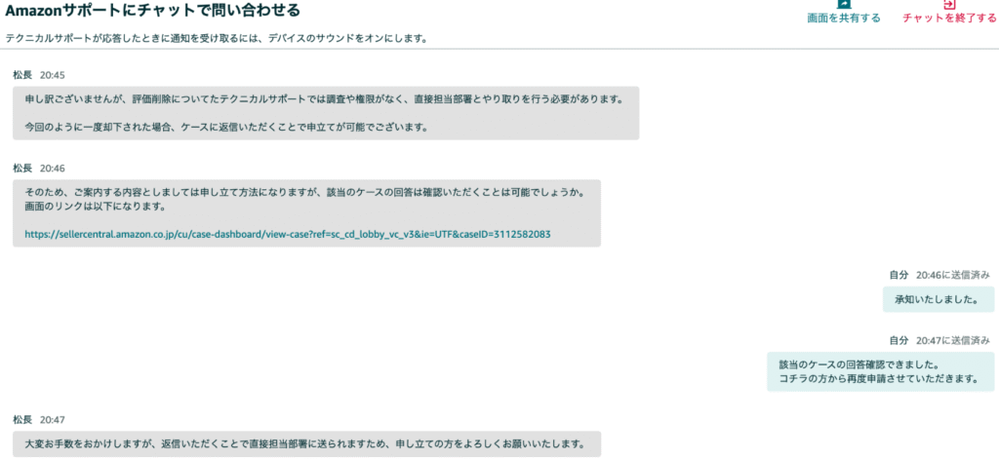999x459 pixels.
Task: Click the 自分 20:46に送信済み label
Action: click(939, 275)
